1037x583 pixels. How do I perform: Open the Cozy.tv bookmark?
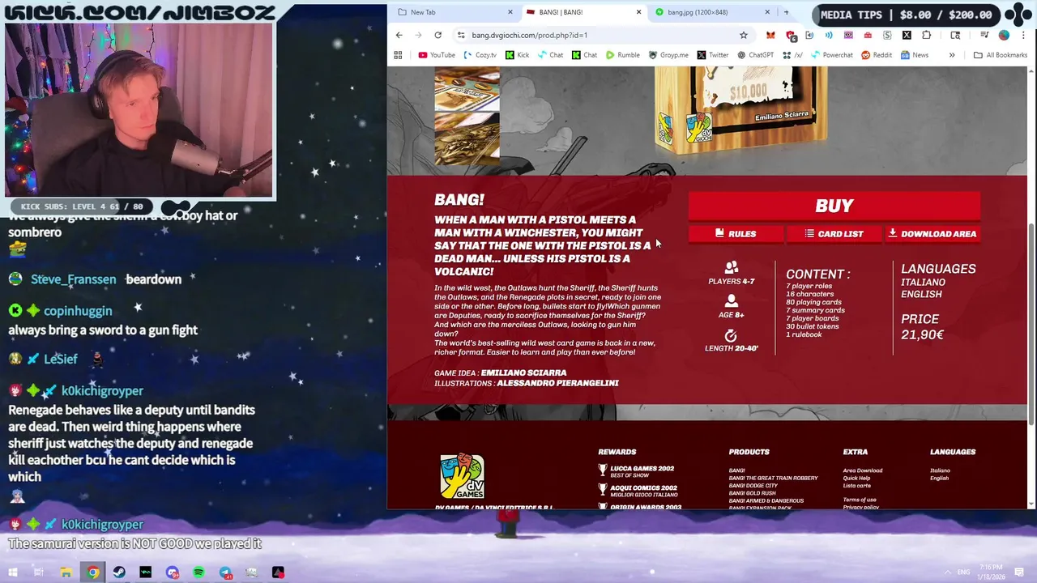point(480,55)
